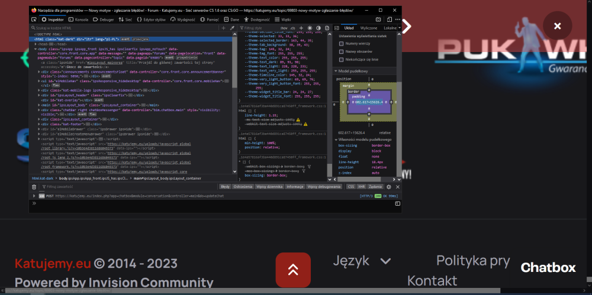The image size is (592, 295).
Task: Click the red scroll-to-top double-chevron button
Action: click(x=293, y=270)
